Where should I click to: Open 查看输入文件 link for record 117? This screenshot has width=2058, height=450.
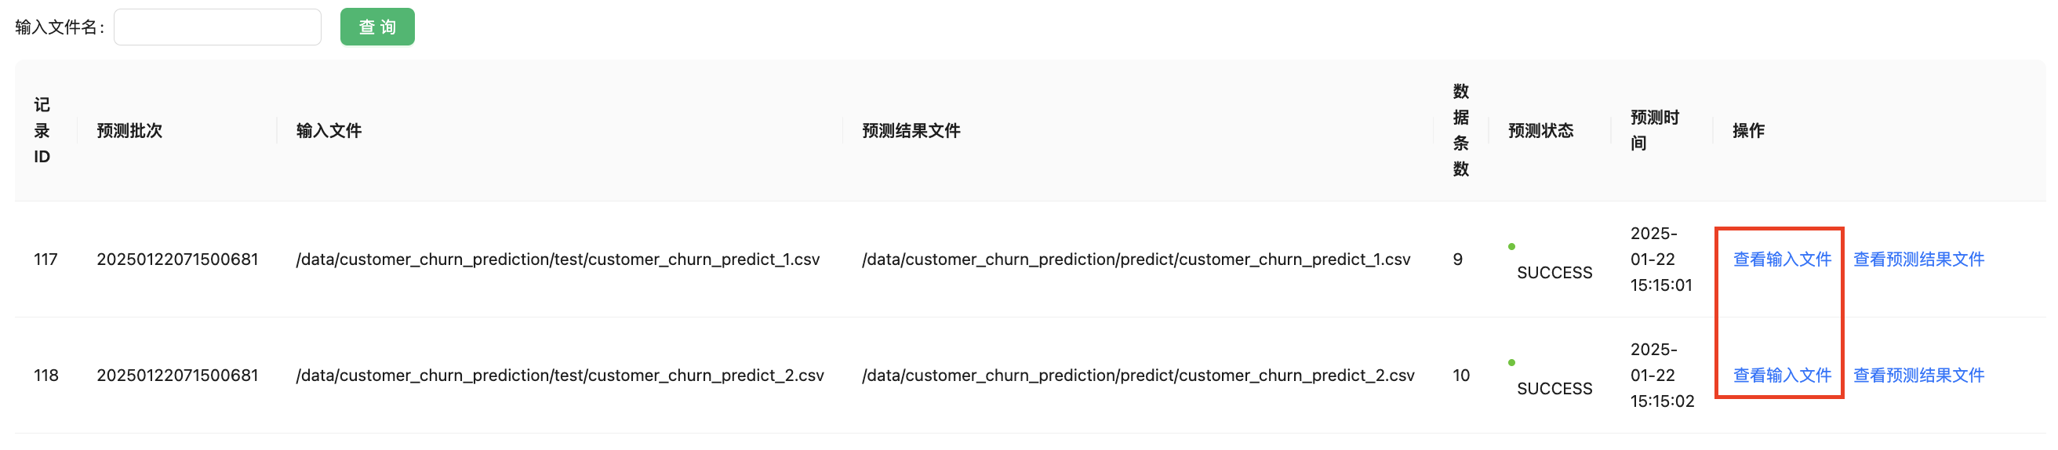(1782, 259)
